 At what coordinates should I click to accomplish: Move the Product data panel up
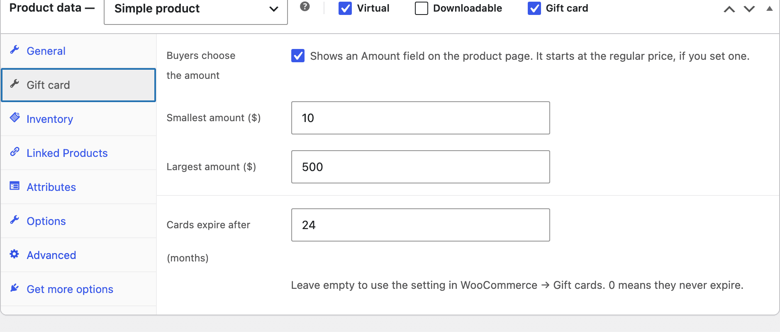729,9
